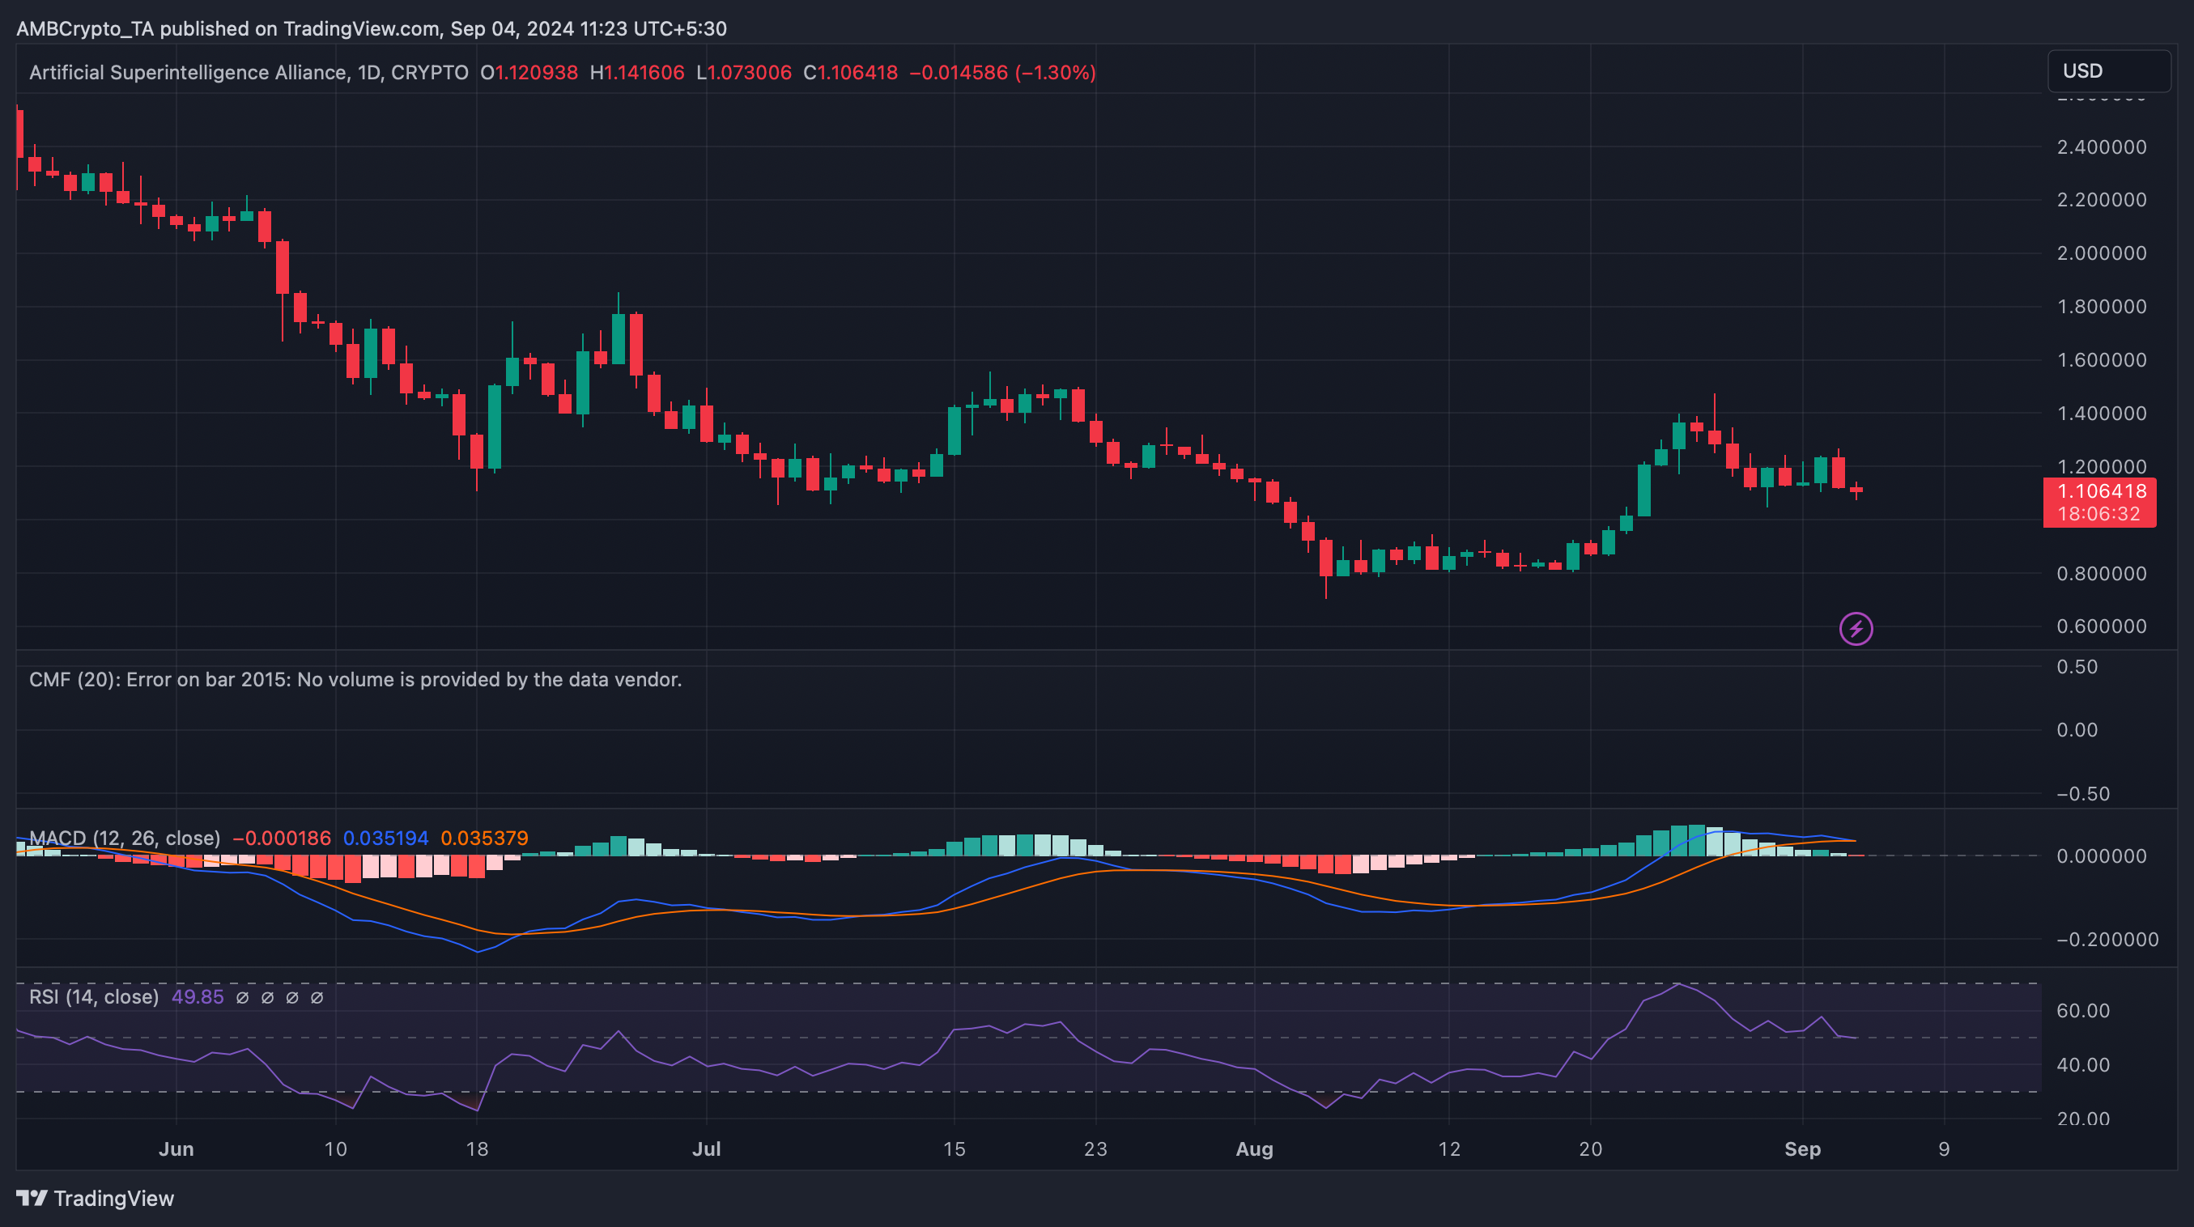This screenshot has width=2194, height=1227.
Task: Select the MACD (12, 26, close) legend
Action: point(125,838)
